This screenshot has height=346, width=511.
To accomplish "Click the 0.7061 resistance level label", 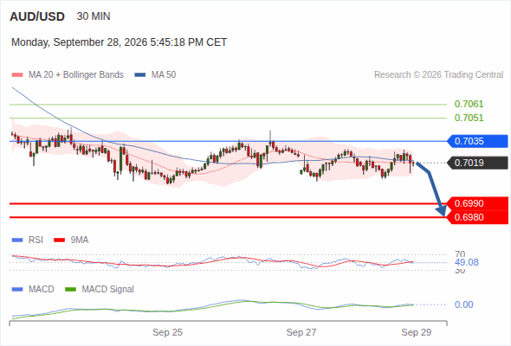I will [x=469, y=104].
